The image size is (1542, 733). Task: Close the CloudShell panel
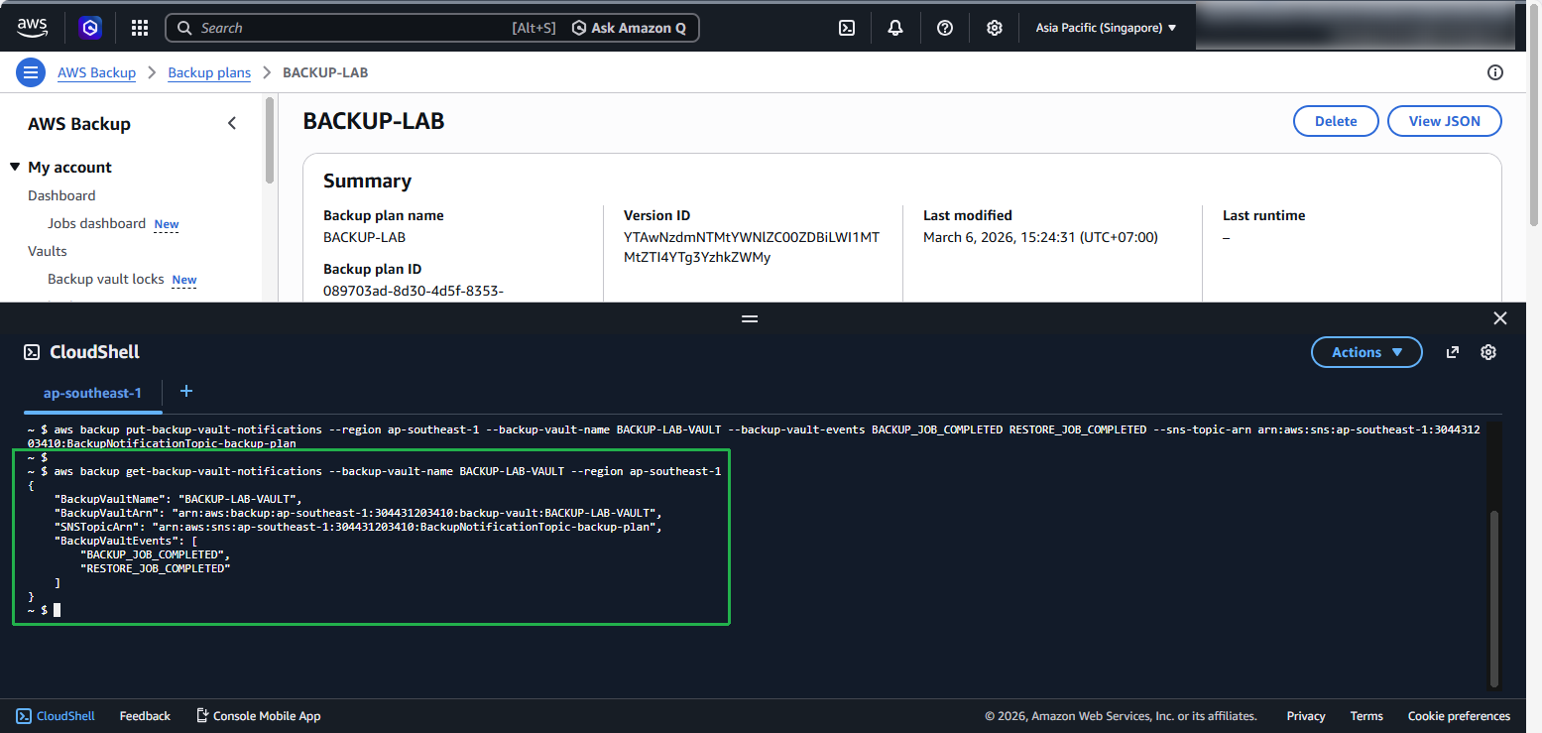(1500, 318)
